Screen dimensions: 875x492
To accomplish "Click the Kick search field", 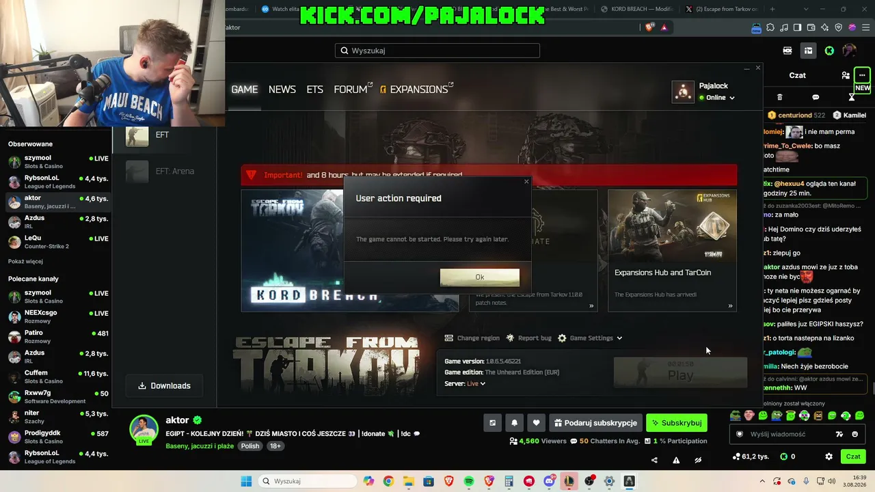I will click(437, 51).
